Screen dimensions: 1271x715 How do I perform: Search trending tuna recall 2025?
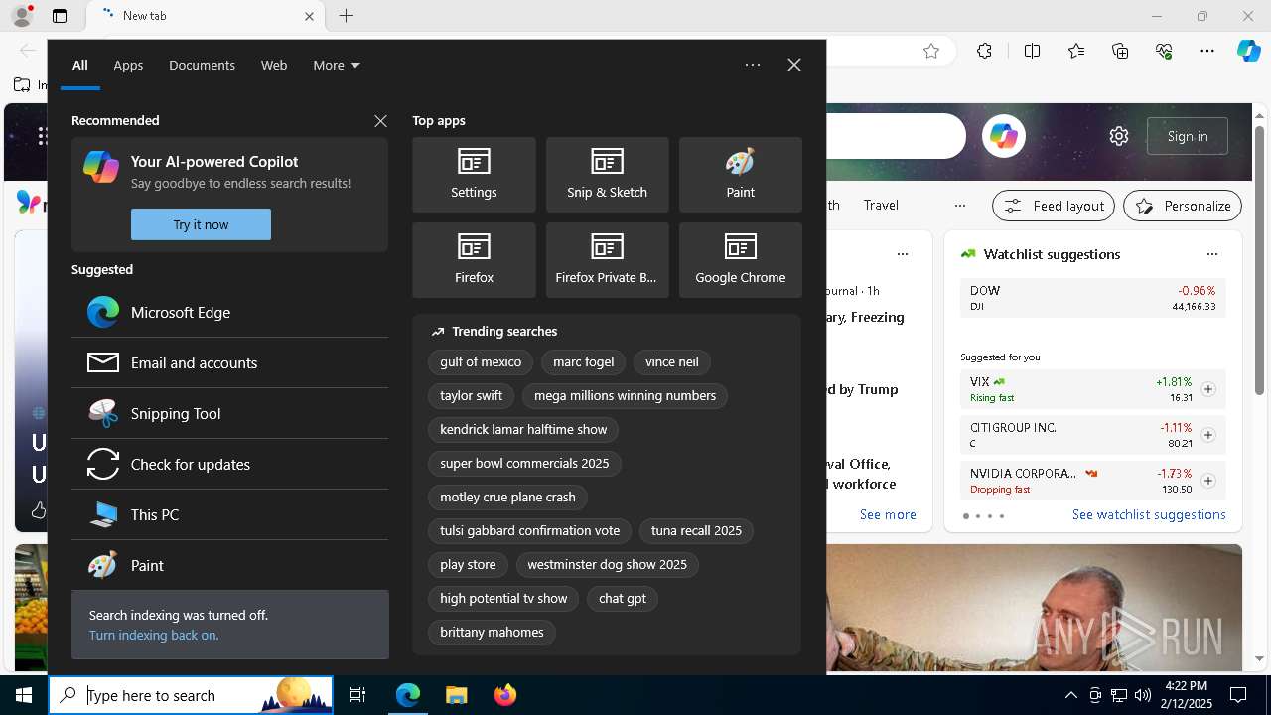click(696, 531)
